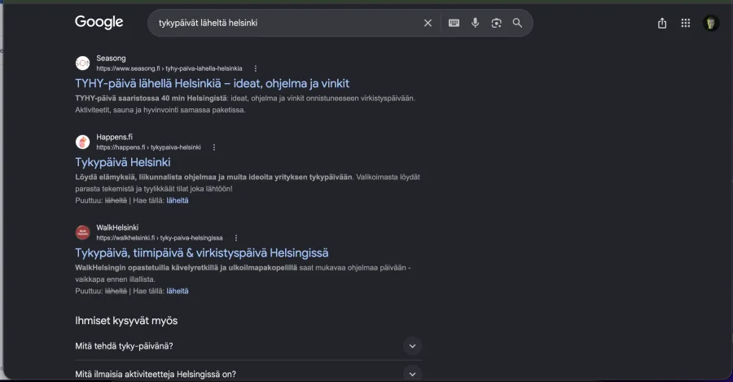The image size is (733, 382).
Task: Clear the search query with X icon
Action: coord(428,23)
